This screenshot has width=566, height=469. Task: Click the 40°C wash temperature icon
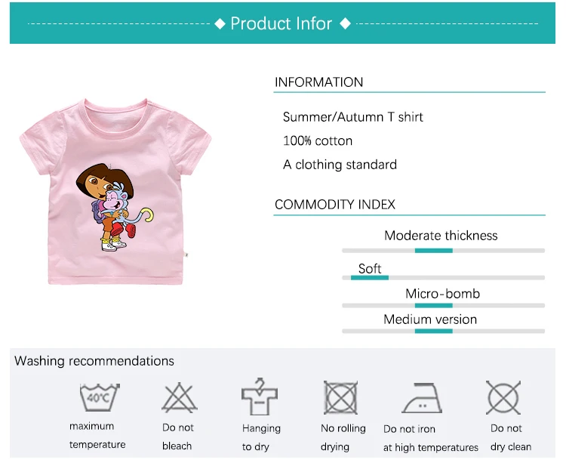click(100, 396)
